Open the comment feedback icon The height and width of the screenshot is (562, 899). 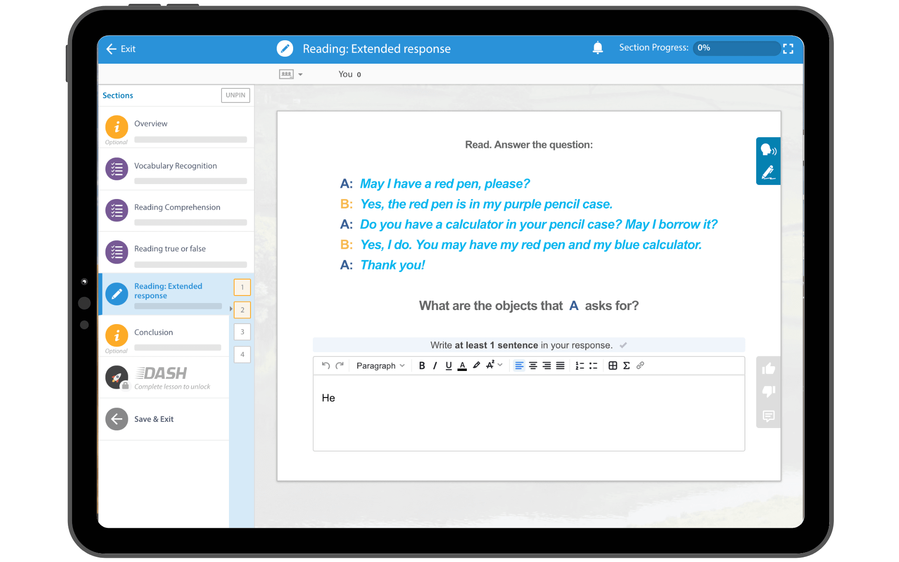[x=768, y=416]
